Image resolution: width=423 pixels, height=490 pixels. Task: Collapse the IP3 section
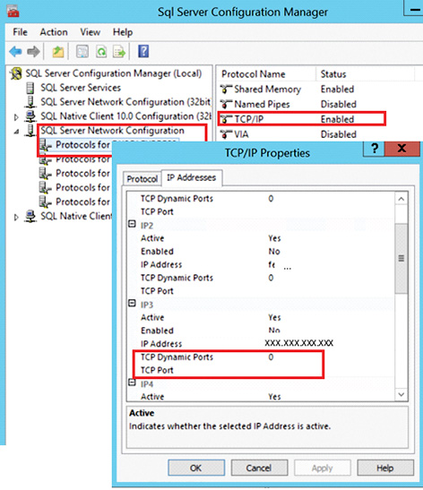coord(133,303)
